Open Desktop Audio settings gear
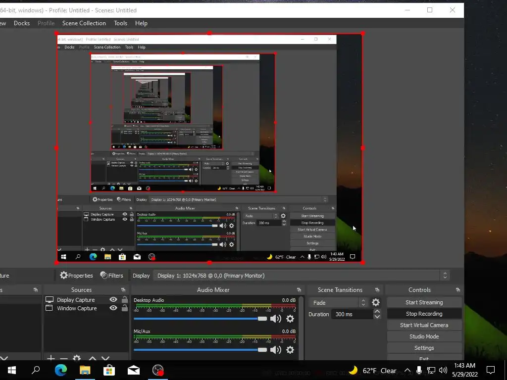507x380 pixels. click(290, 319)
